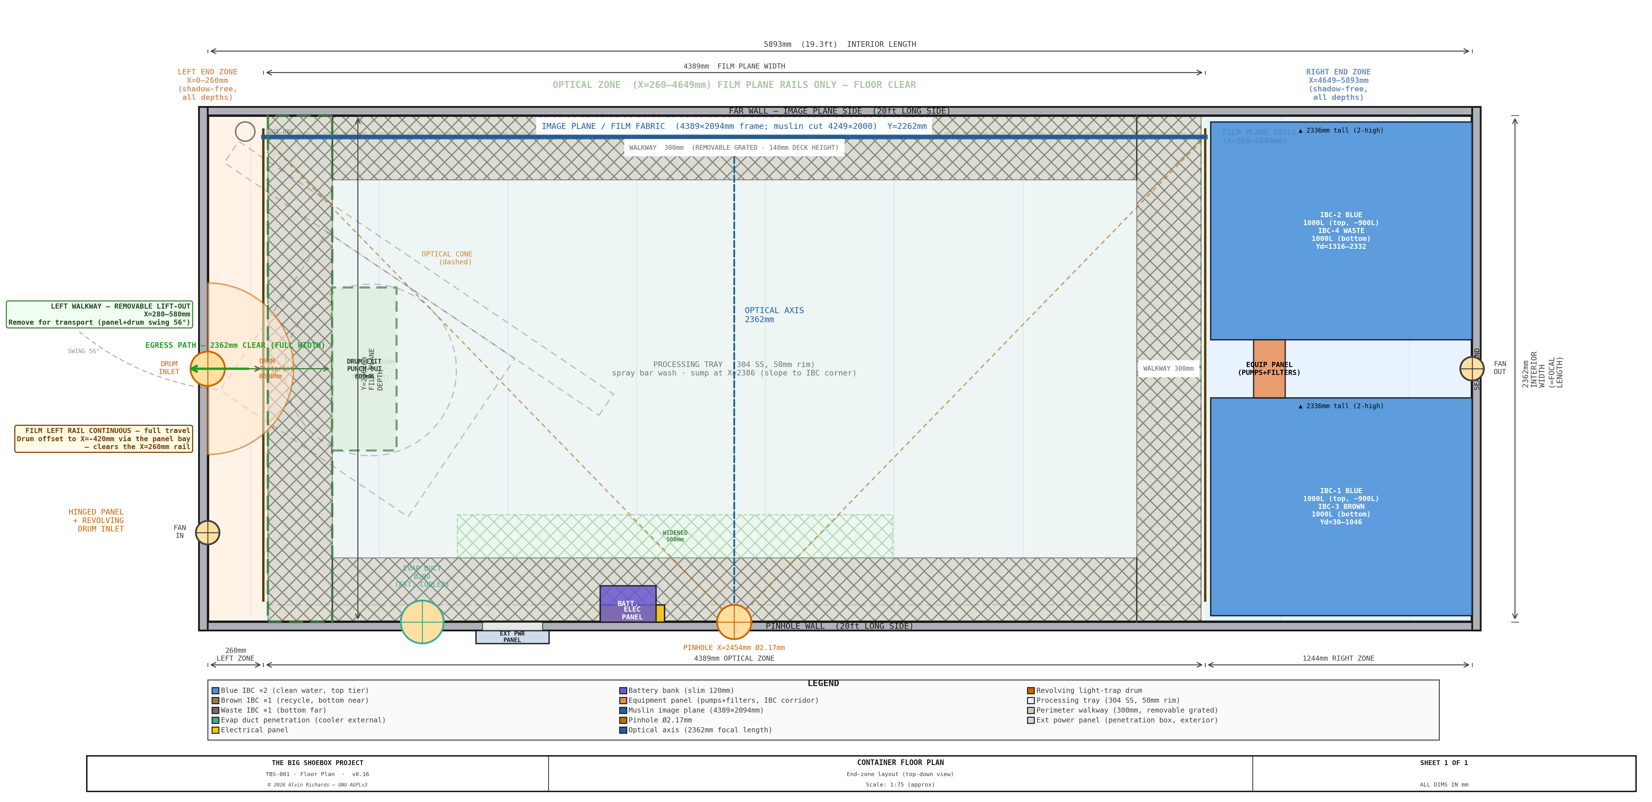Click THE BIG SHOEBOX PROJECT title
Viewport: 1652px width, 802px height.
pos(318,763)
